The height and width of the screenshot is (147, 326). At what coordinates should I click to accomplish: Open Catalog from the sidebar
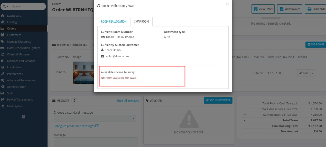click(3, 22)
